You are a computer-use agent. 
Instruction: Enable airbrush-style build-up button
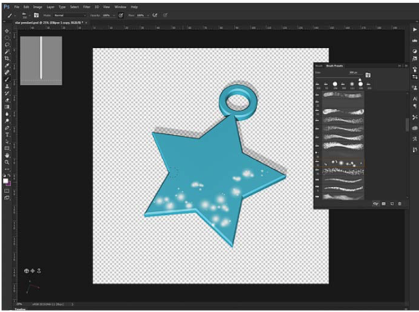click(x=155, y=15)
